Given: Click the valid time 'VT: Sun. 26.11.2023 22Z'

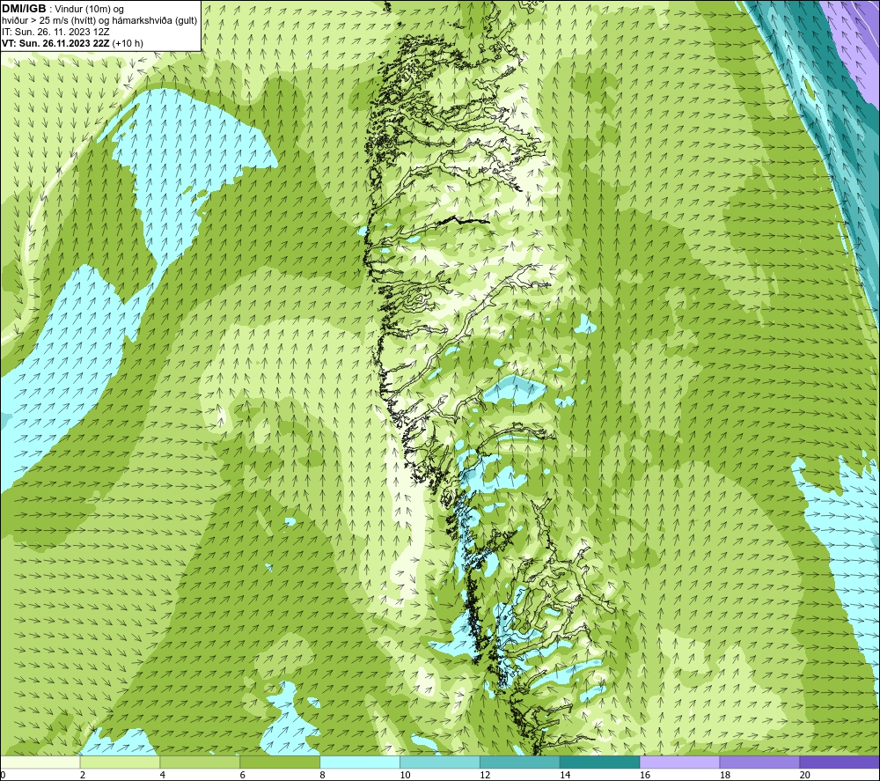Looking at the screenshot, I should (55, 43).
